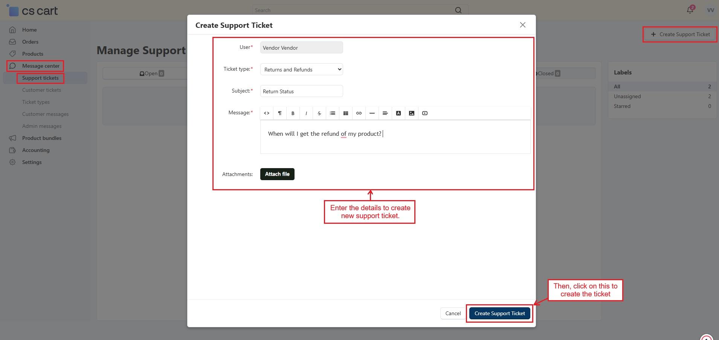Open the paragraph format menu
Viewport: 719px width, 340px height.
tap(279, 113)
